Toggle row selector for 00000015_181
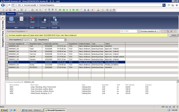Screen dimensions: 179x112 tap(7, 65)
